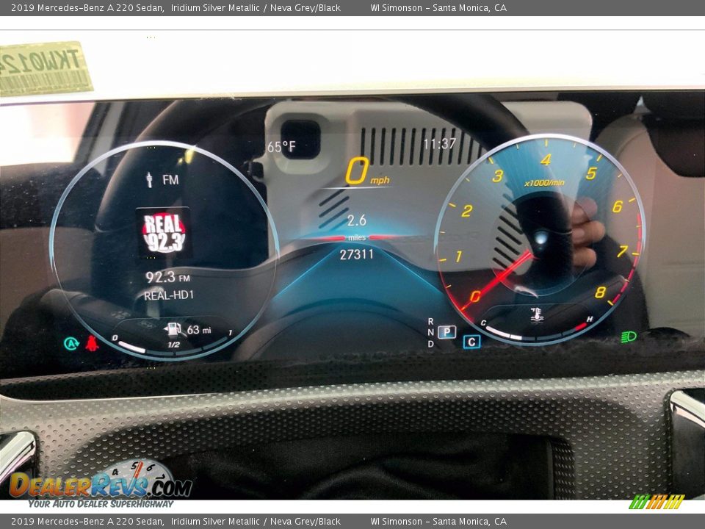Image resolution: width=705 pixels, height=529 pixels.
Task: Click the bottom 'Iridium Silver Metallic / Neva Grey/Black' caption
Action: point(256,522)
